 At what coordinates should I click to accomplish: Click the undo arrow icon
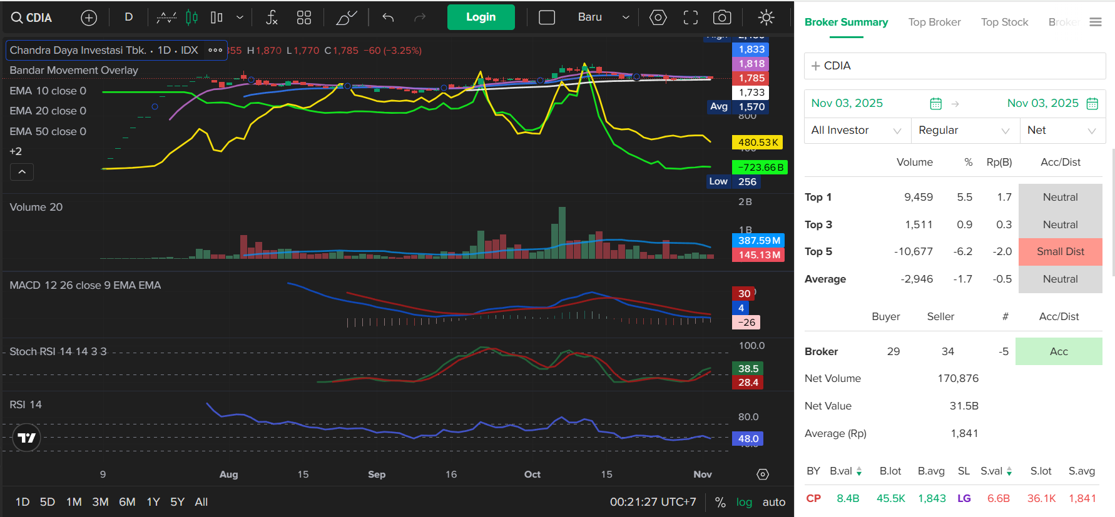coord(388,18)
